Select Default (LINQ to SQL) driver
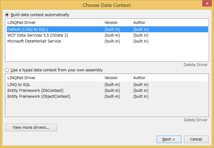 [28, 29]
